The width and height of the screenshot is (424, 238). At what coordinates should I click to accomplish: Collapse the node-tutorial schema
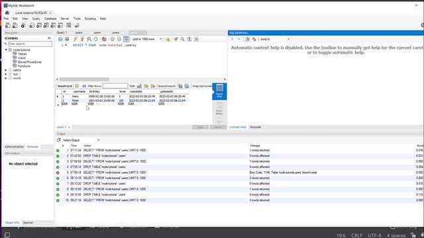pos(6,50)
